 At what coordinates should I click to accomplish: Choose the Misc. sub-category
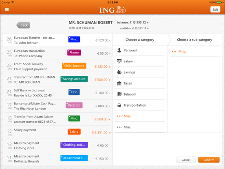[x=194, y=51]
